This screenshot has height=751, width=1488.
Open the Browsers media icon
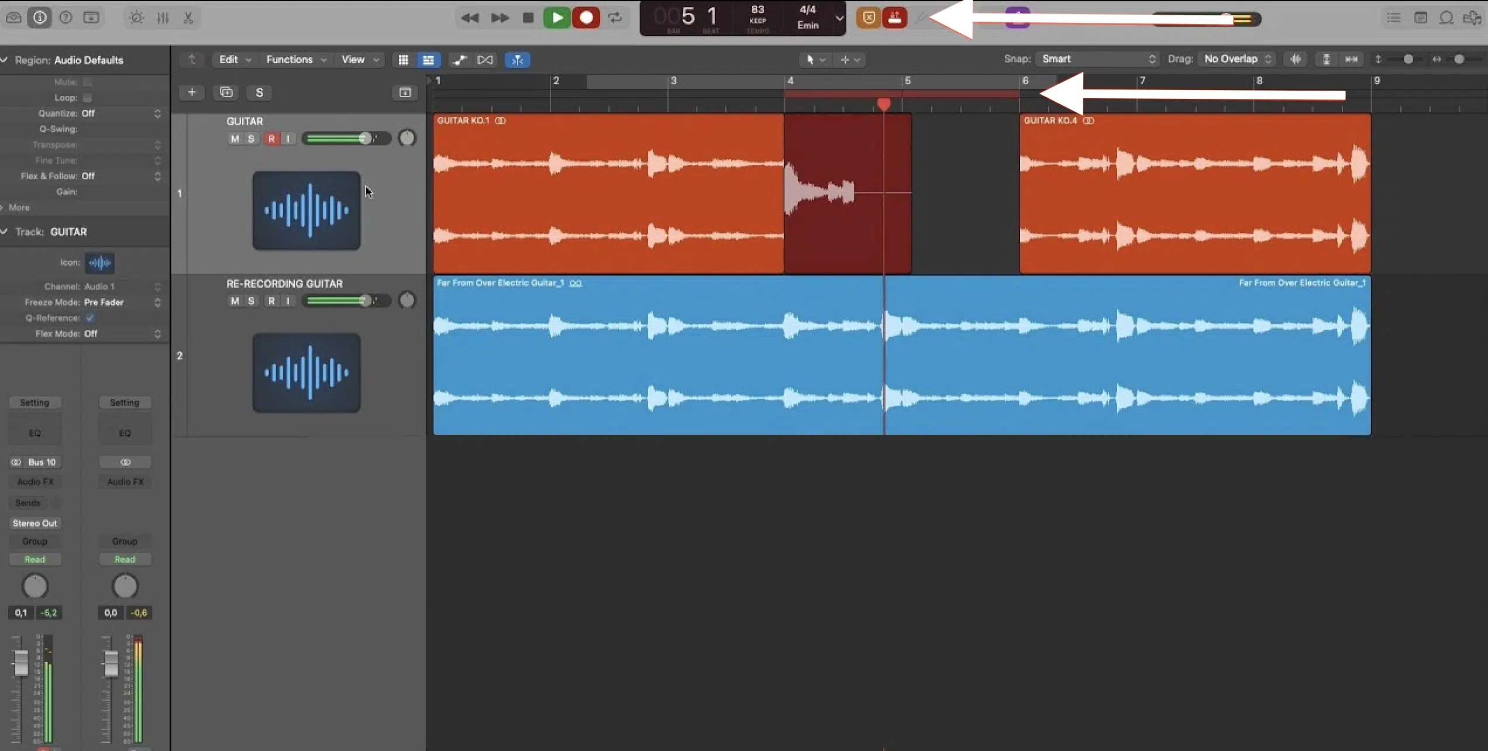click(1472, 18)
